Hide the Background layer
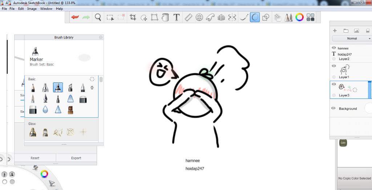 (x=333, y=108)
